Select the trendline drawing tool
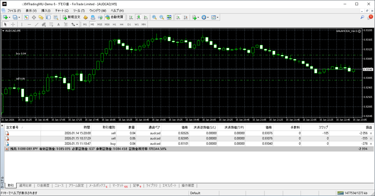Screen dimensions: 375x196 click(36, 25)
